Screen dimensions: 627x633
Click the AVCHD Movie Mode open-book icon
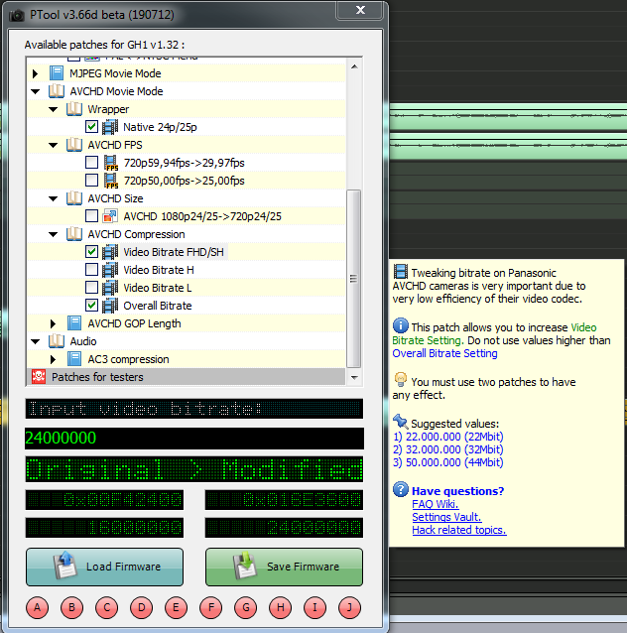[57, 91]
